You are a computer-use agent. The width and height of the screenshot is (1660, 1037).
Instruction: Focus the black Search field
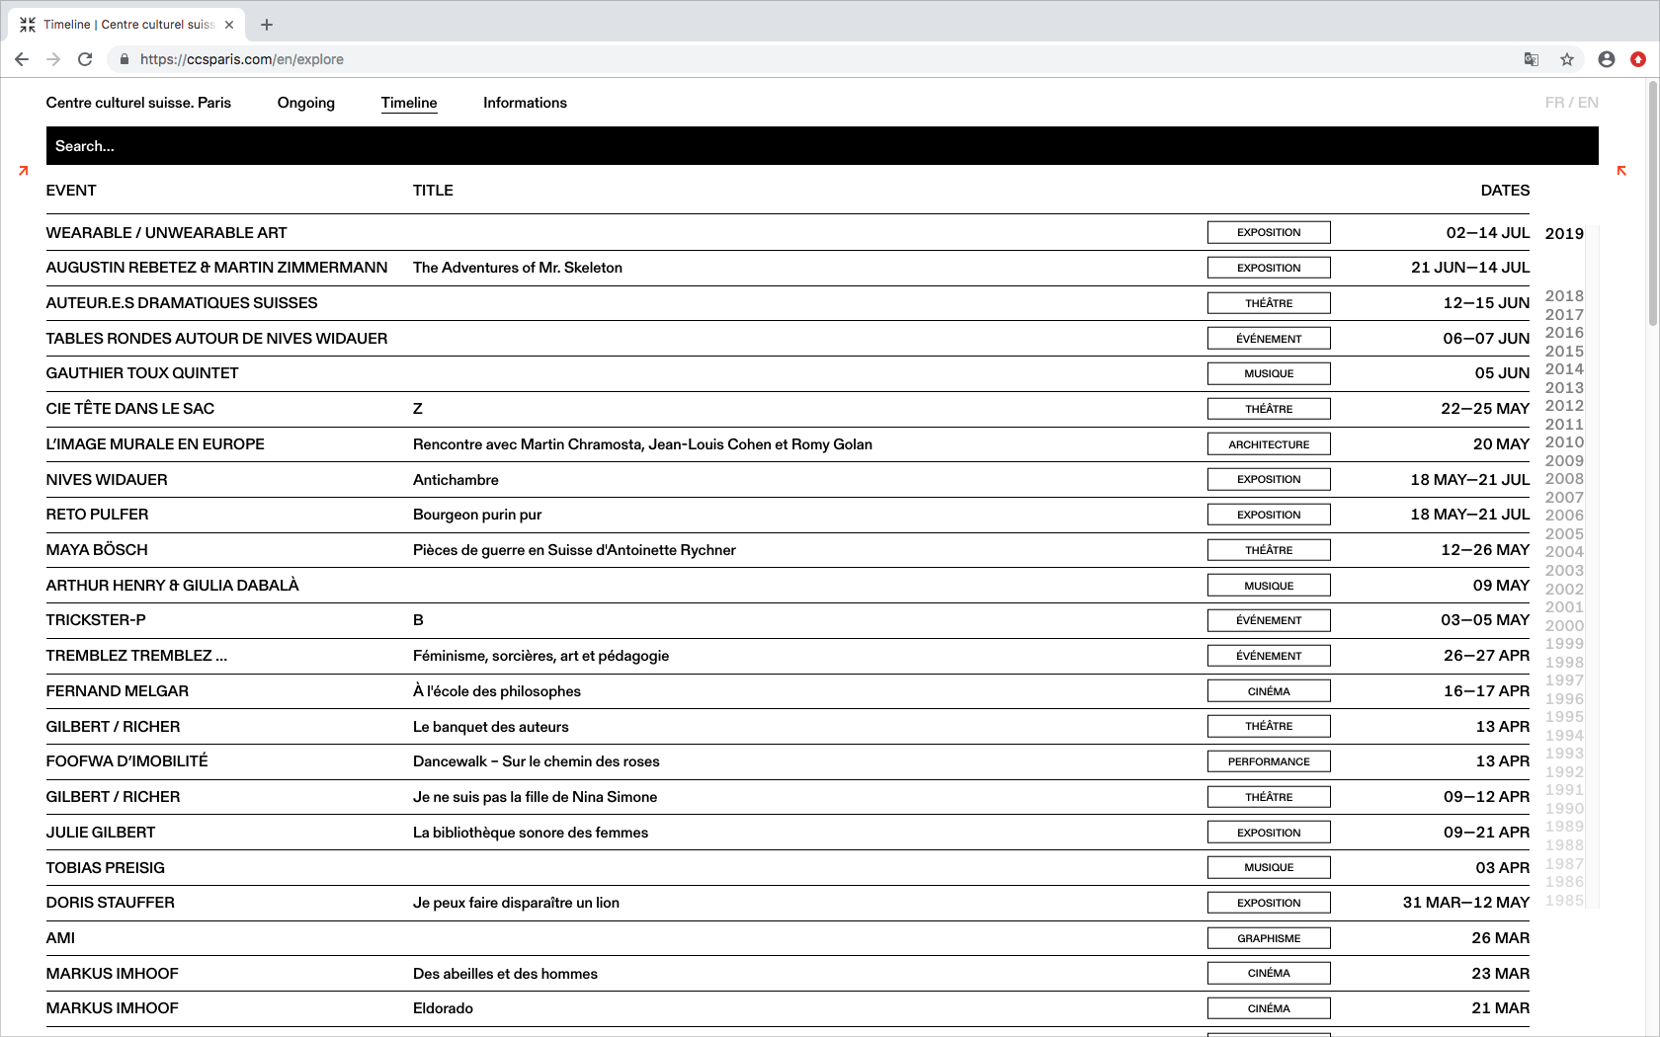pyautogui.click(x=821, y=146)
